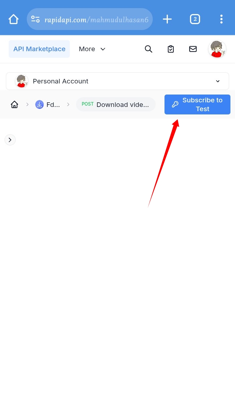Open the Personal Account dropdown
The height and width of the screenshot is (414, 235).
coord(117,81)
